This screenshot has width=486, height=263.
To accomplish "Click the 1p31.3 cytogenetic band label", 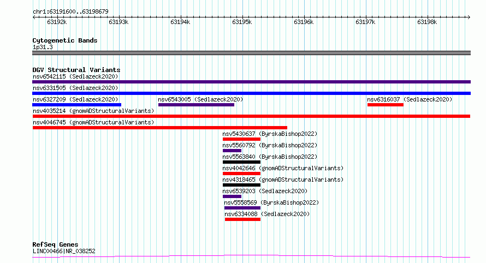I will click(x=43, y=47).
